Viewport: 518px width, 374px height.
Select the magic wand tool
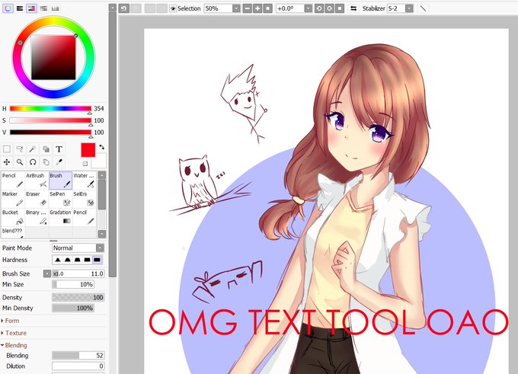tap(32, 149)
